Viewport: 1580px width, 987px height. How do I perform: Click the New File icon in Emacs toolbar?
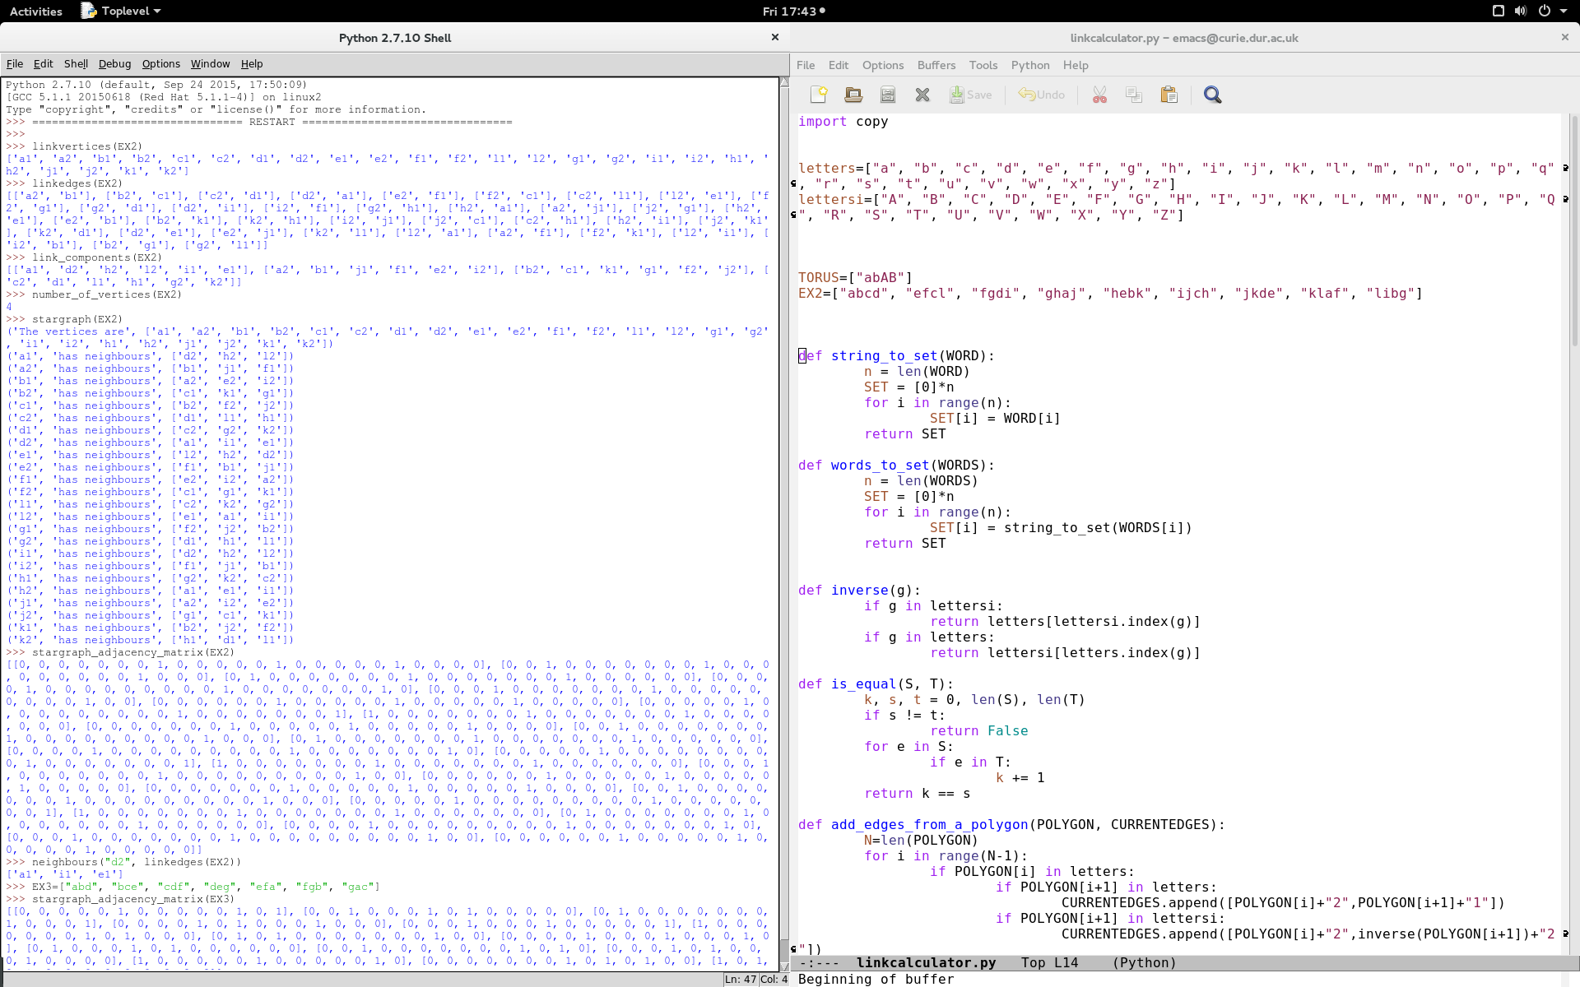coord(818,95)
